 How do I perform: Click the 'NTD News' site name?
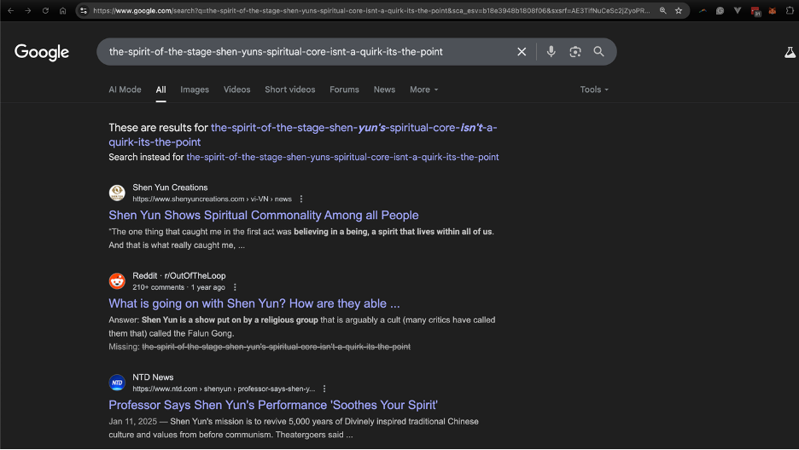[x=153, y=378]
